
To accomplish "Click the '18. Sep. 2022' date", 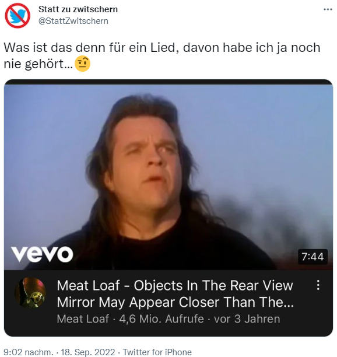I will tap(88, 352).
